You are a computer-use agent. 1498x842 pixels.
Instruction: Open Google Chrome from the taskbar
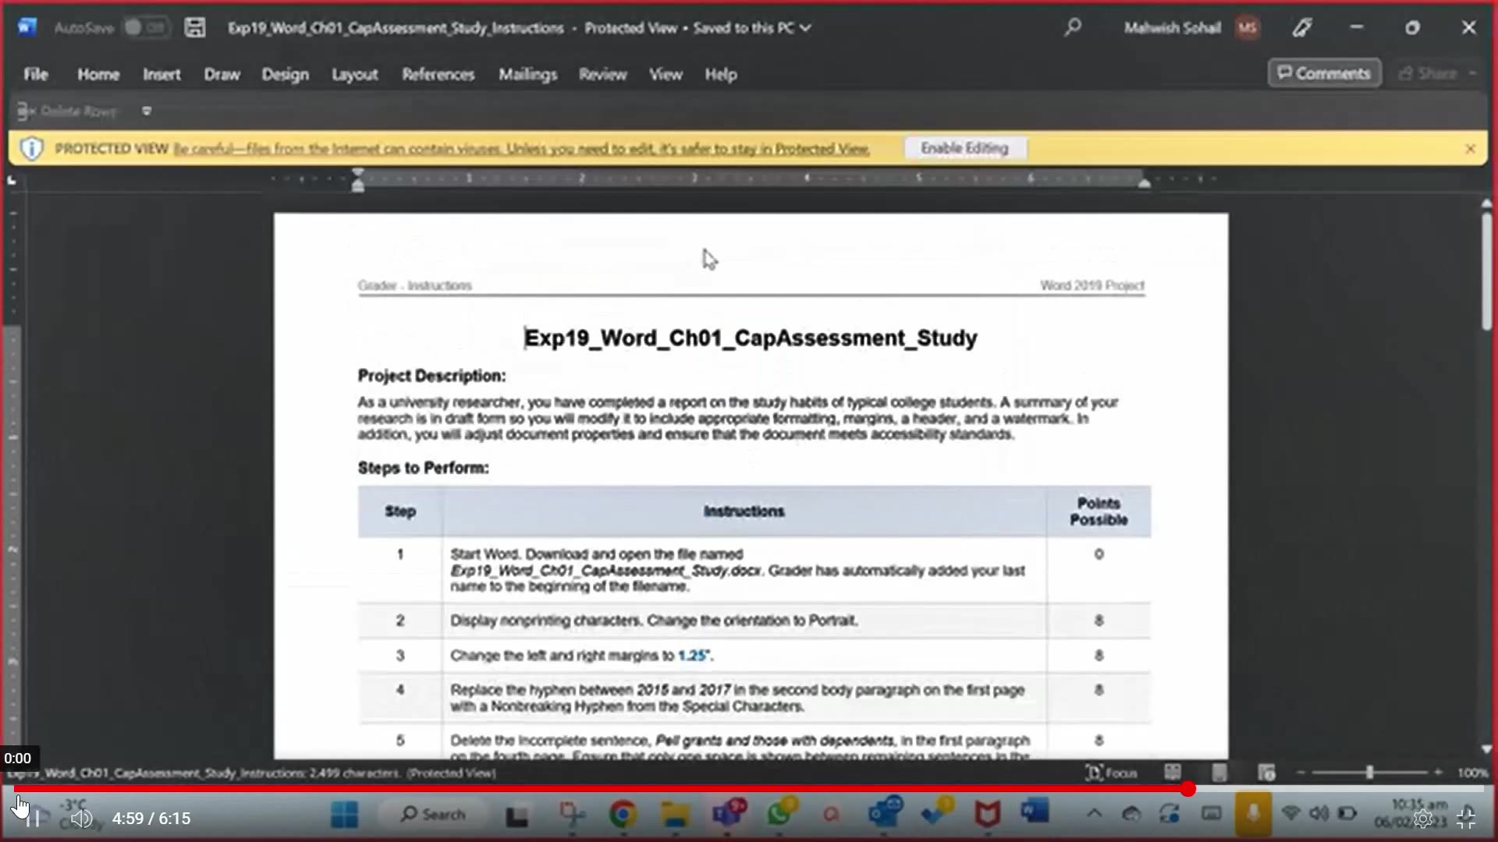tap(623, 815)
